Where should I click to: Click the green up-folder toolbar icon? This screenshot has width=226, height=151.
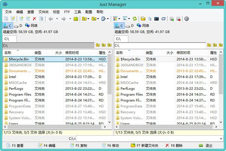click(76, 18)
